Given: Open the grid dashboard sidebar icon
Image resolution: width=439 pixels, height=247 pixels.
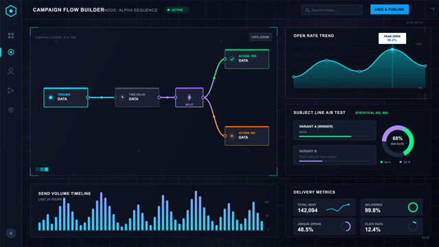Looking at the screenshot, I should tap(11, 36).
